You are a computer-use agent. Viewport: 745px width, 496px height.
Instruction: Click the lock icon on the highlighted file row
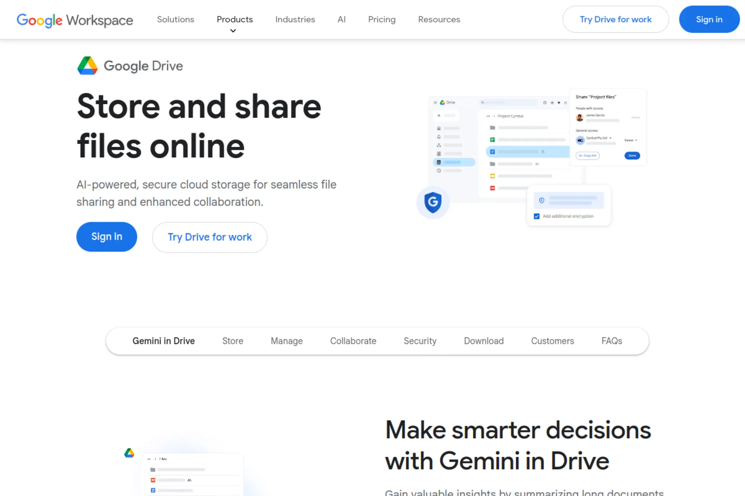pyautogui.click(x=543, y=152)
